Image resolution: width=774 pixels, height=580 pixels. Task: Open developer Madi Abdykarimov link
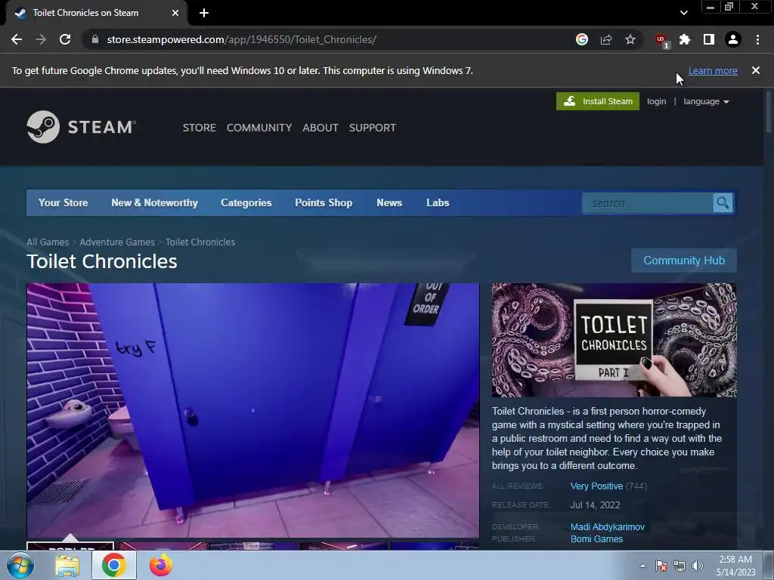608,527
